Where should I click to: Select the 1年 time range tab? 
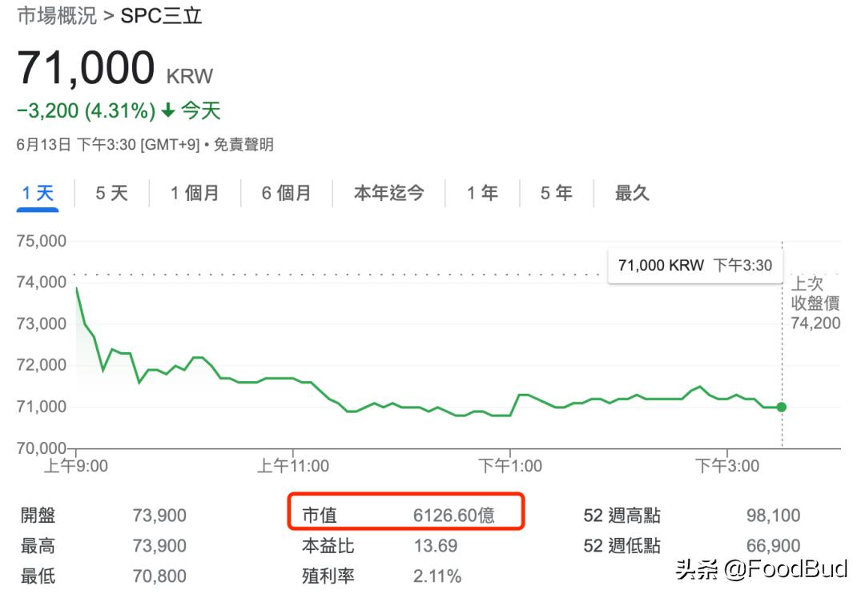tap(481, 192)
